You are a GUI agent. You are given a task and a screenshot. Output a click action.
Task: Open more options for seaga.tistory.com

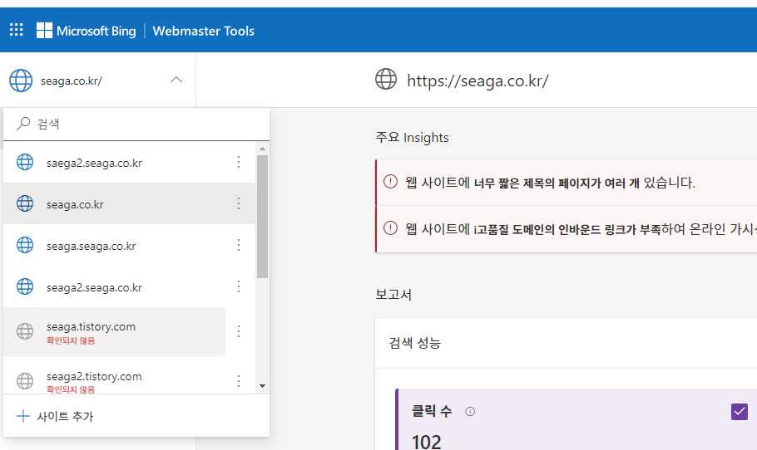pyautogui.click(x=239, y=331)
